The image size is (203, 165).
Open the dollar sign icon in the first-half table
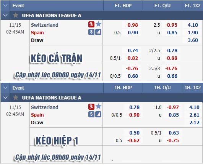pos(91,114)
